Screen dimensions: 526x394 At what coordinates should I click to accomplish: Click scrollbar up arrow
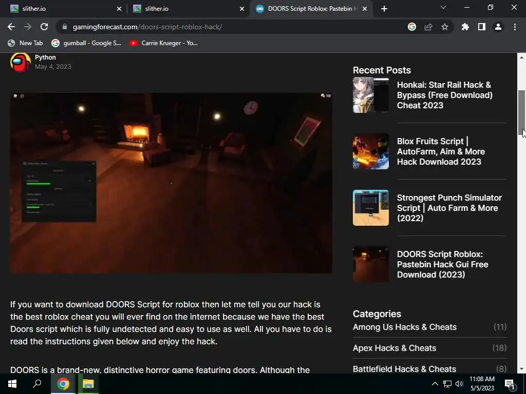(x=521, y=57)
